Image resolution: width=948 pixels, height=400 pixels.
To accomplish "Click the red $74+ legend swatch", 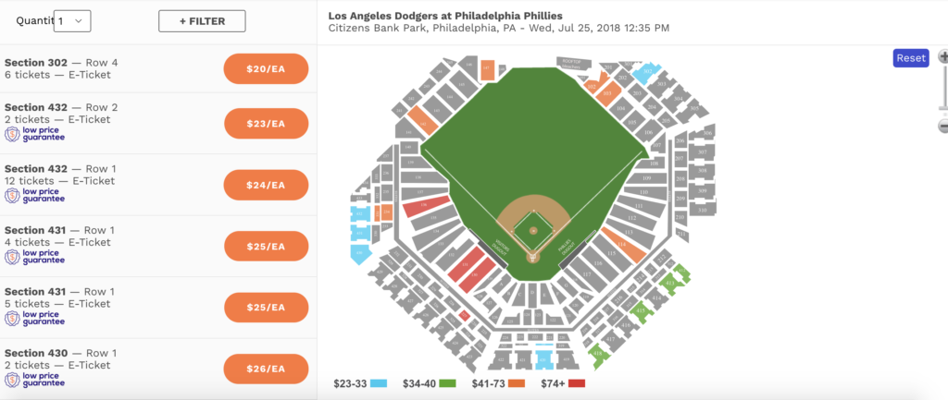I will tap(578, 382).
